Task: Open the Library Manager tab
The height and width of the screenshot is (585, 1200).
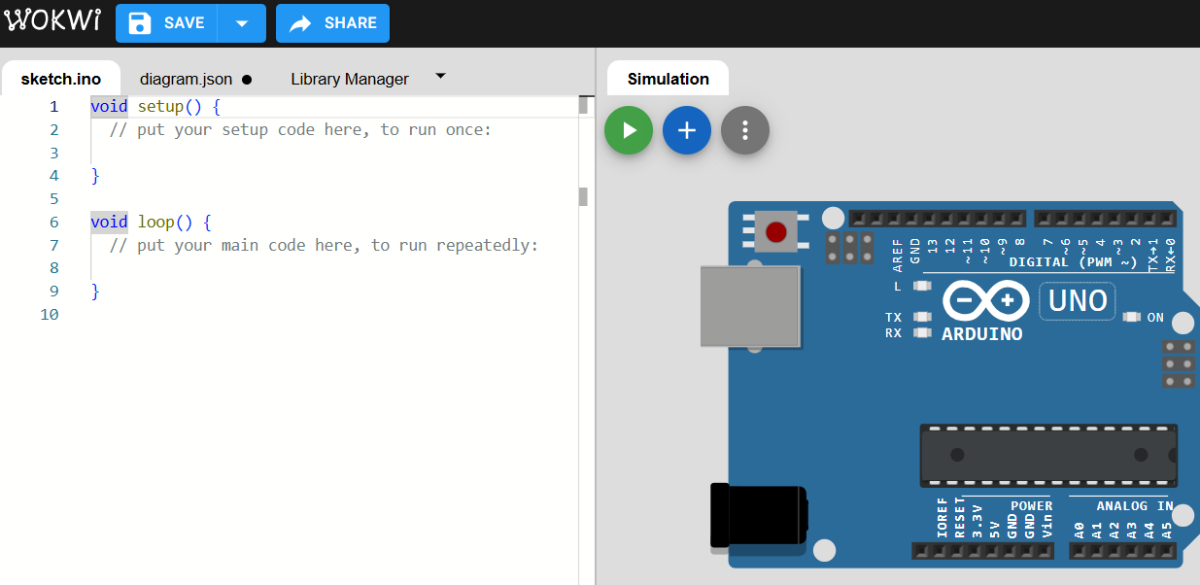Action: 350,79
